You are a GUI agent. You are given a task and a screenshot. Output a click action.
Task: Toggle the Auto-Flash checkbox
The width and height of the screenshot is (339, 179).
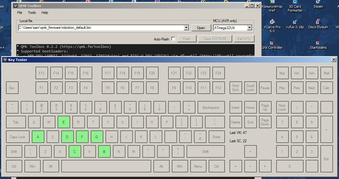point(173,39)
